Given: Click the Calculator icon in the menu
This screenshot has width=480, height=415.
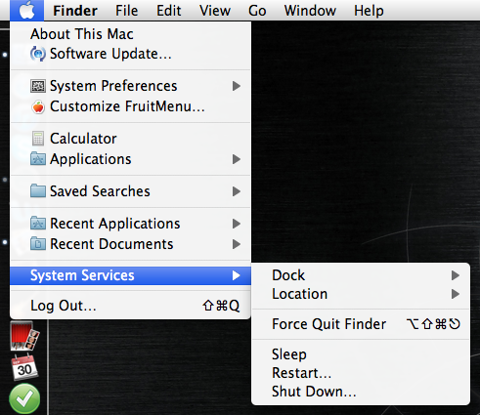Looking at the screenshot, I should click(x=38, y=139).
